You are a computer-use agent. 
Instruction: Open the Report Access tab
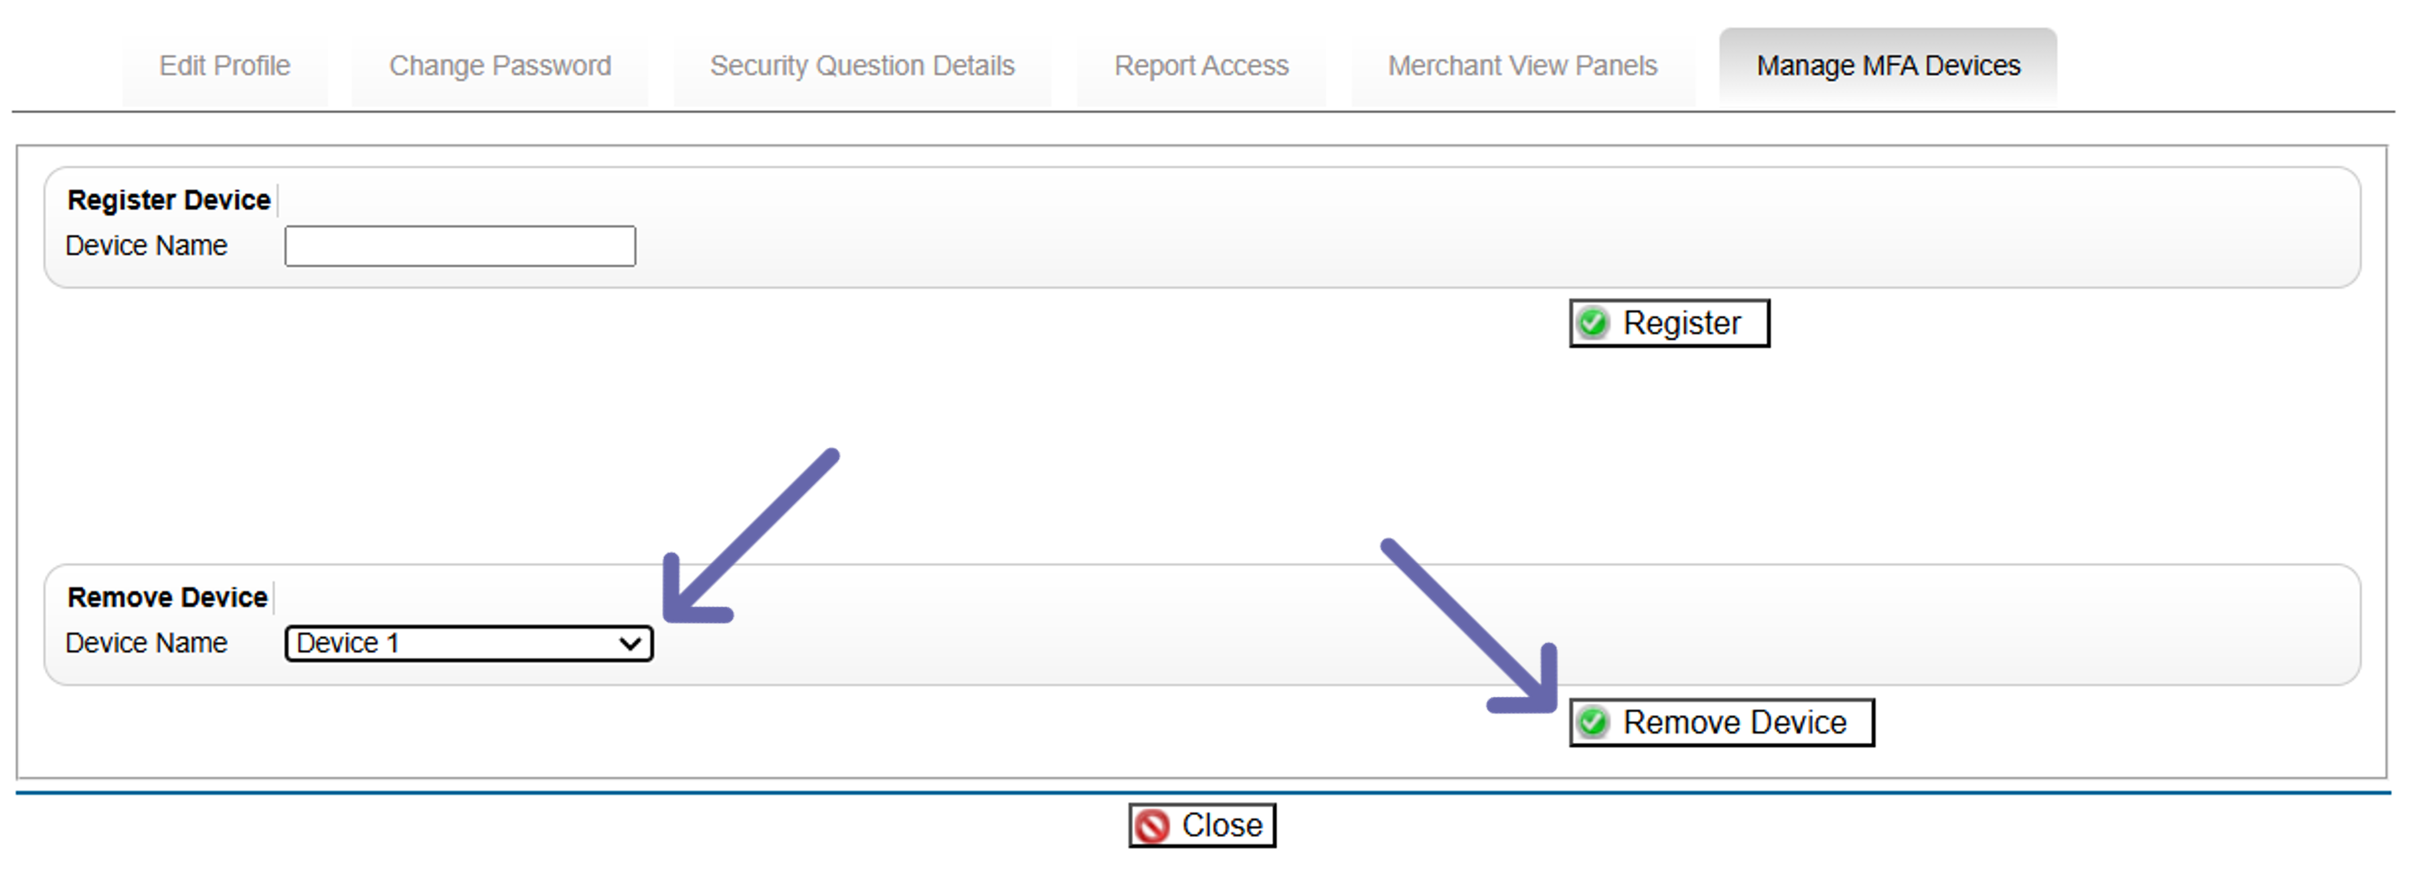click(x=1200, y=66)
